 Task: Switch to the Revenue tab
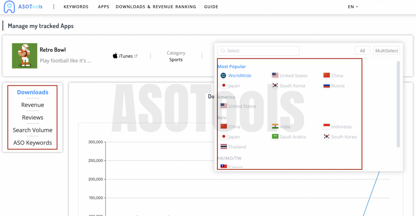tap(32, 105)
